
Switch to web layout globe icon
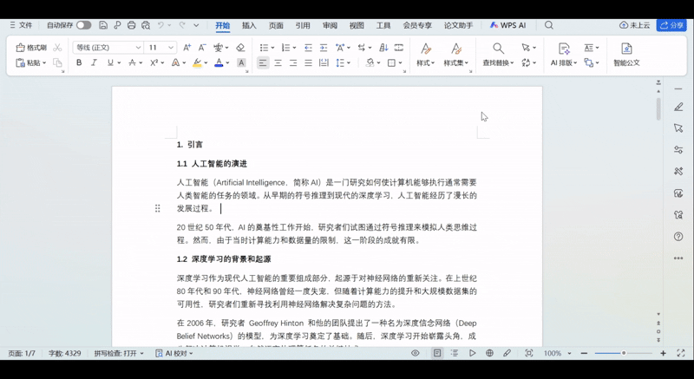point(489,353)
